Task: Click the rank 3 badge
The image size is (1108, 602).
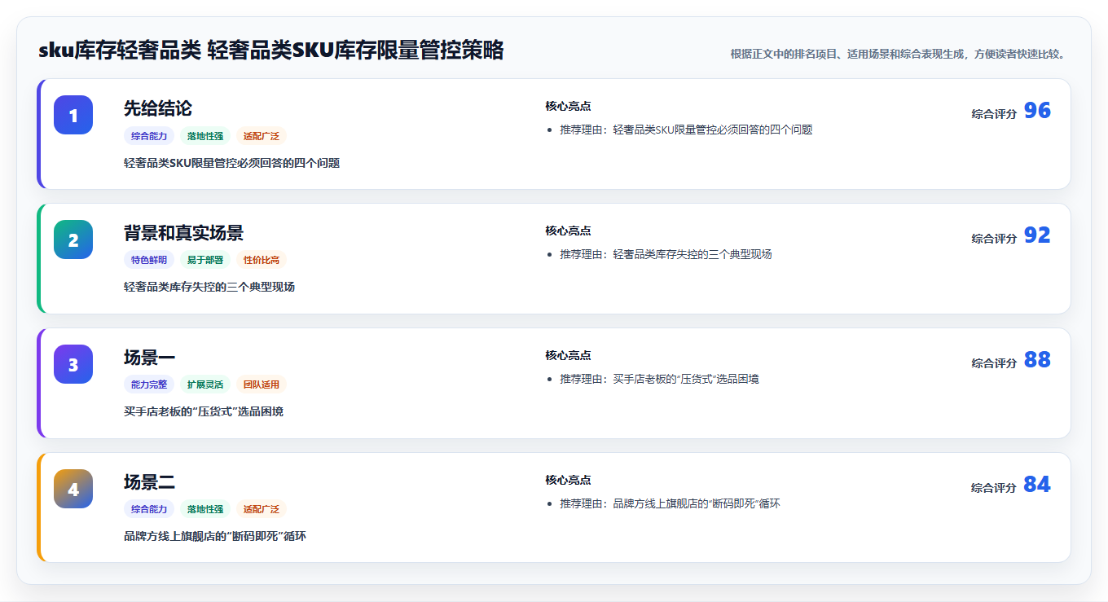Action: [73, 364]
